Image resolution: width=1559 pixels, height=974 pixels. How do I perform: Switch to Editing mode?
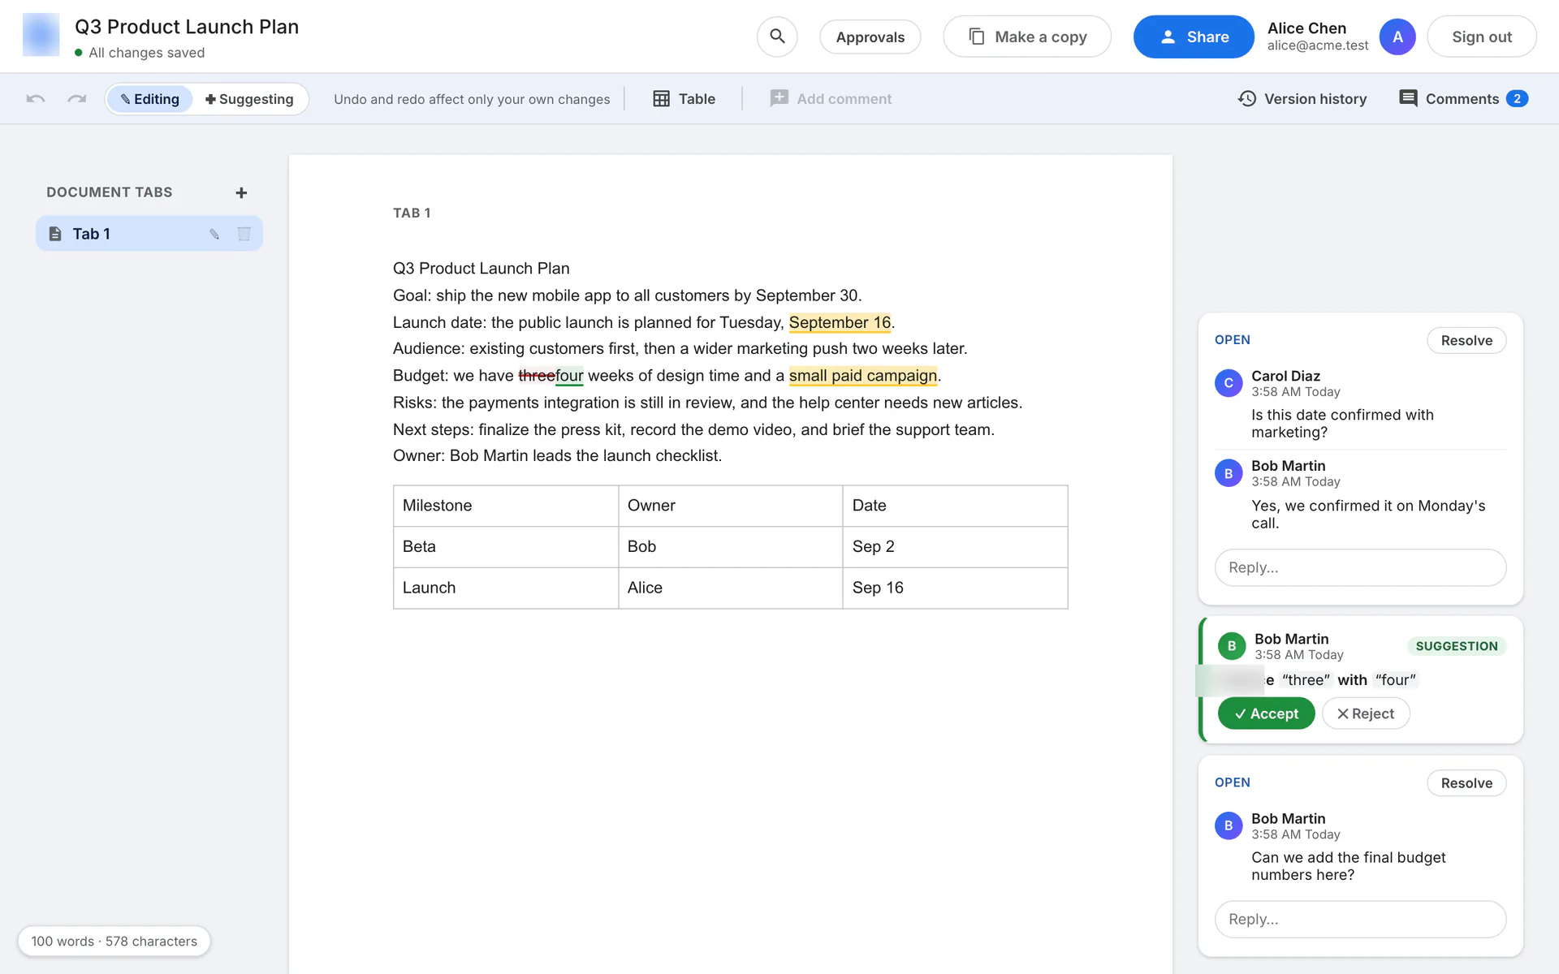[150, 99]
